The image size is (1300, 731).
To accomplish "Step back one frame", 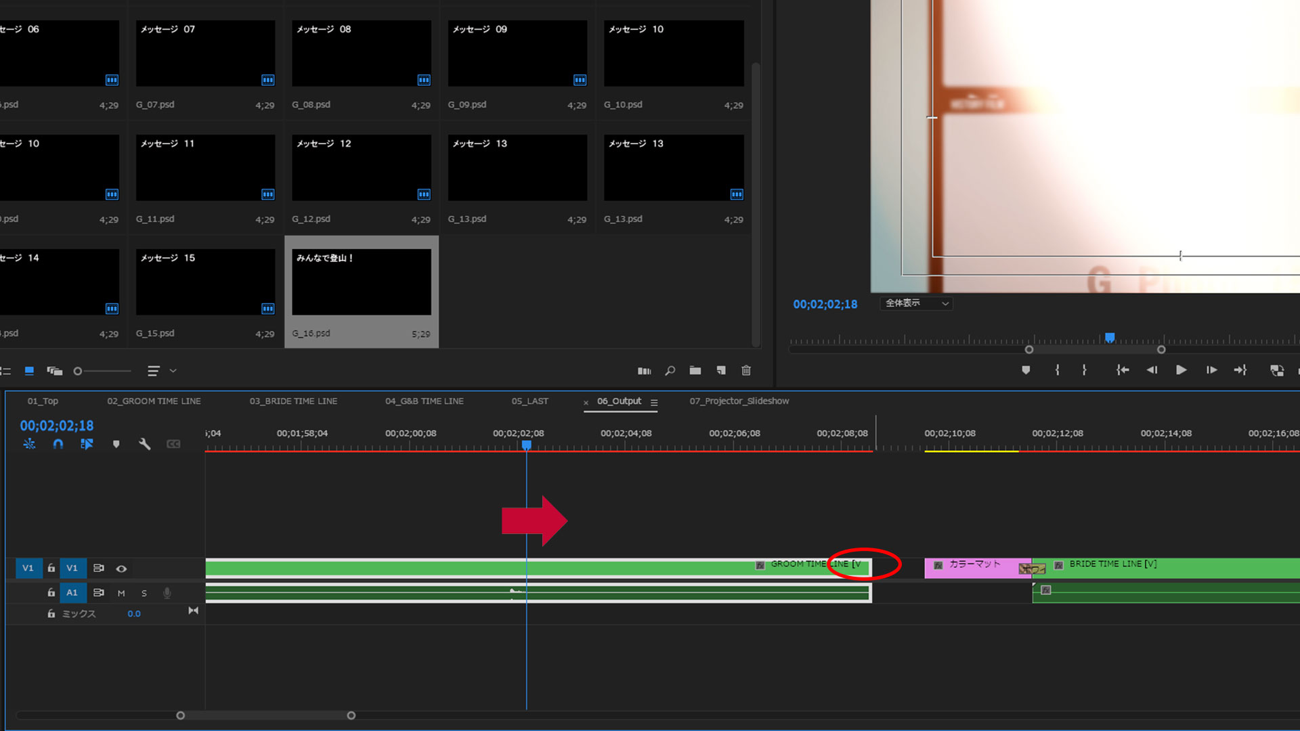I will [x=1152, y=370].
